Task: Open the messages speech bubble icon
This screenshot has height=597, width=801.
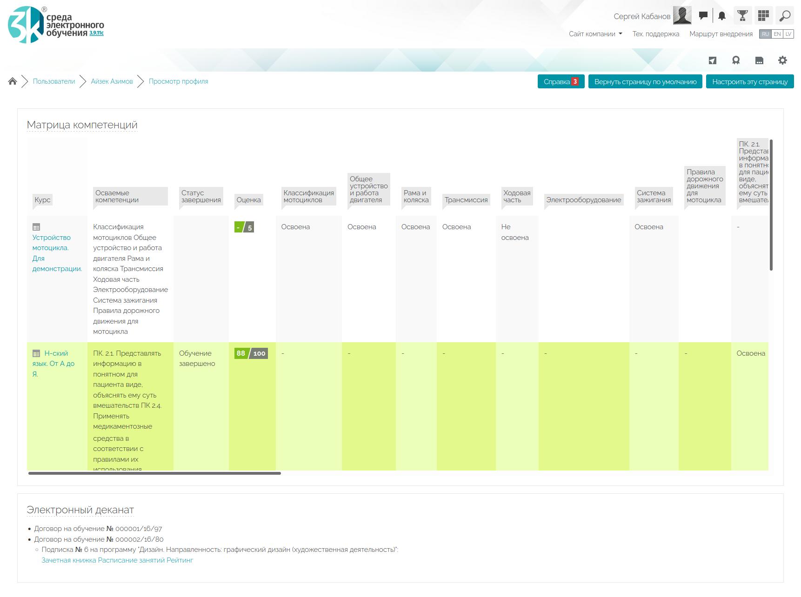Action: point(703,16)
